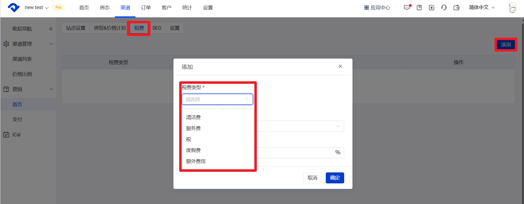Open 应用中心 app grid
The height and width of the screenshot is (204, 524).
click(377, 8)
